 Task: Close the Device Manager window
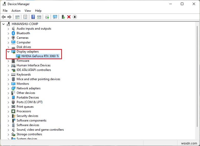[194, 4]
